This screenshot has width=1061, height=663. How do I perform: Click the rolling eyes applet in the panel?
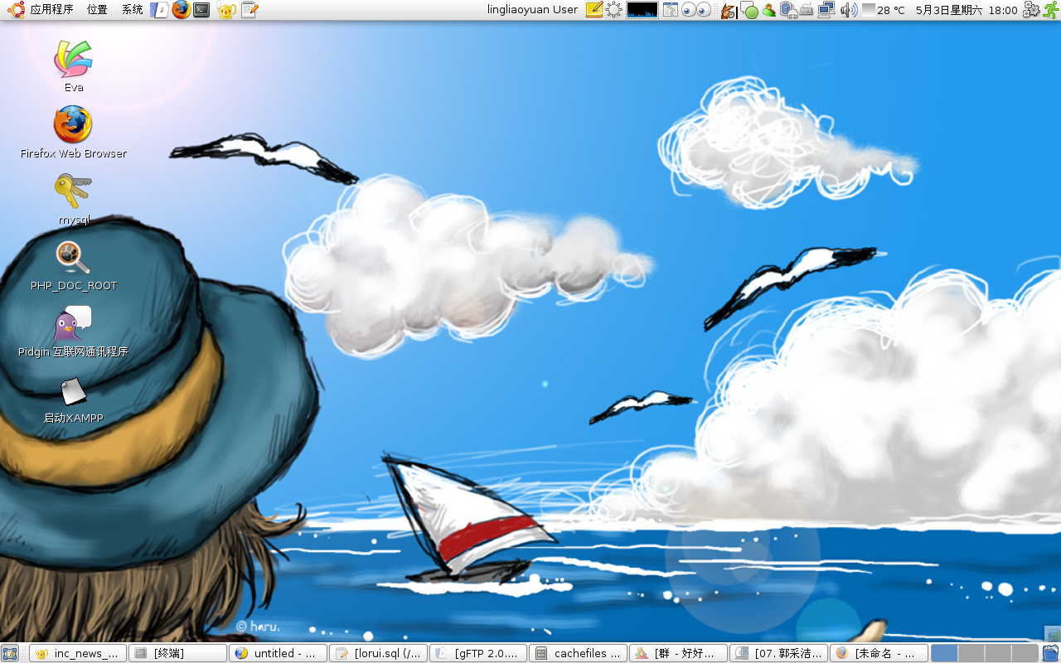coord(697,10)
